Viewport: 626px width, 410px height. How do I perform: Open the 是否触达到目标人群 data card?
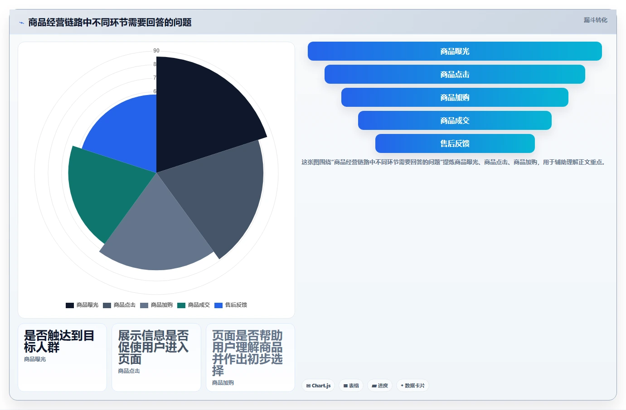[x=62, y=358]
